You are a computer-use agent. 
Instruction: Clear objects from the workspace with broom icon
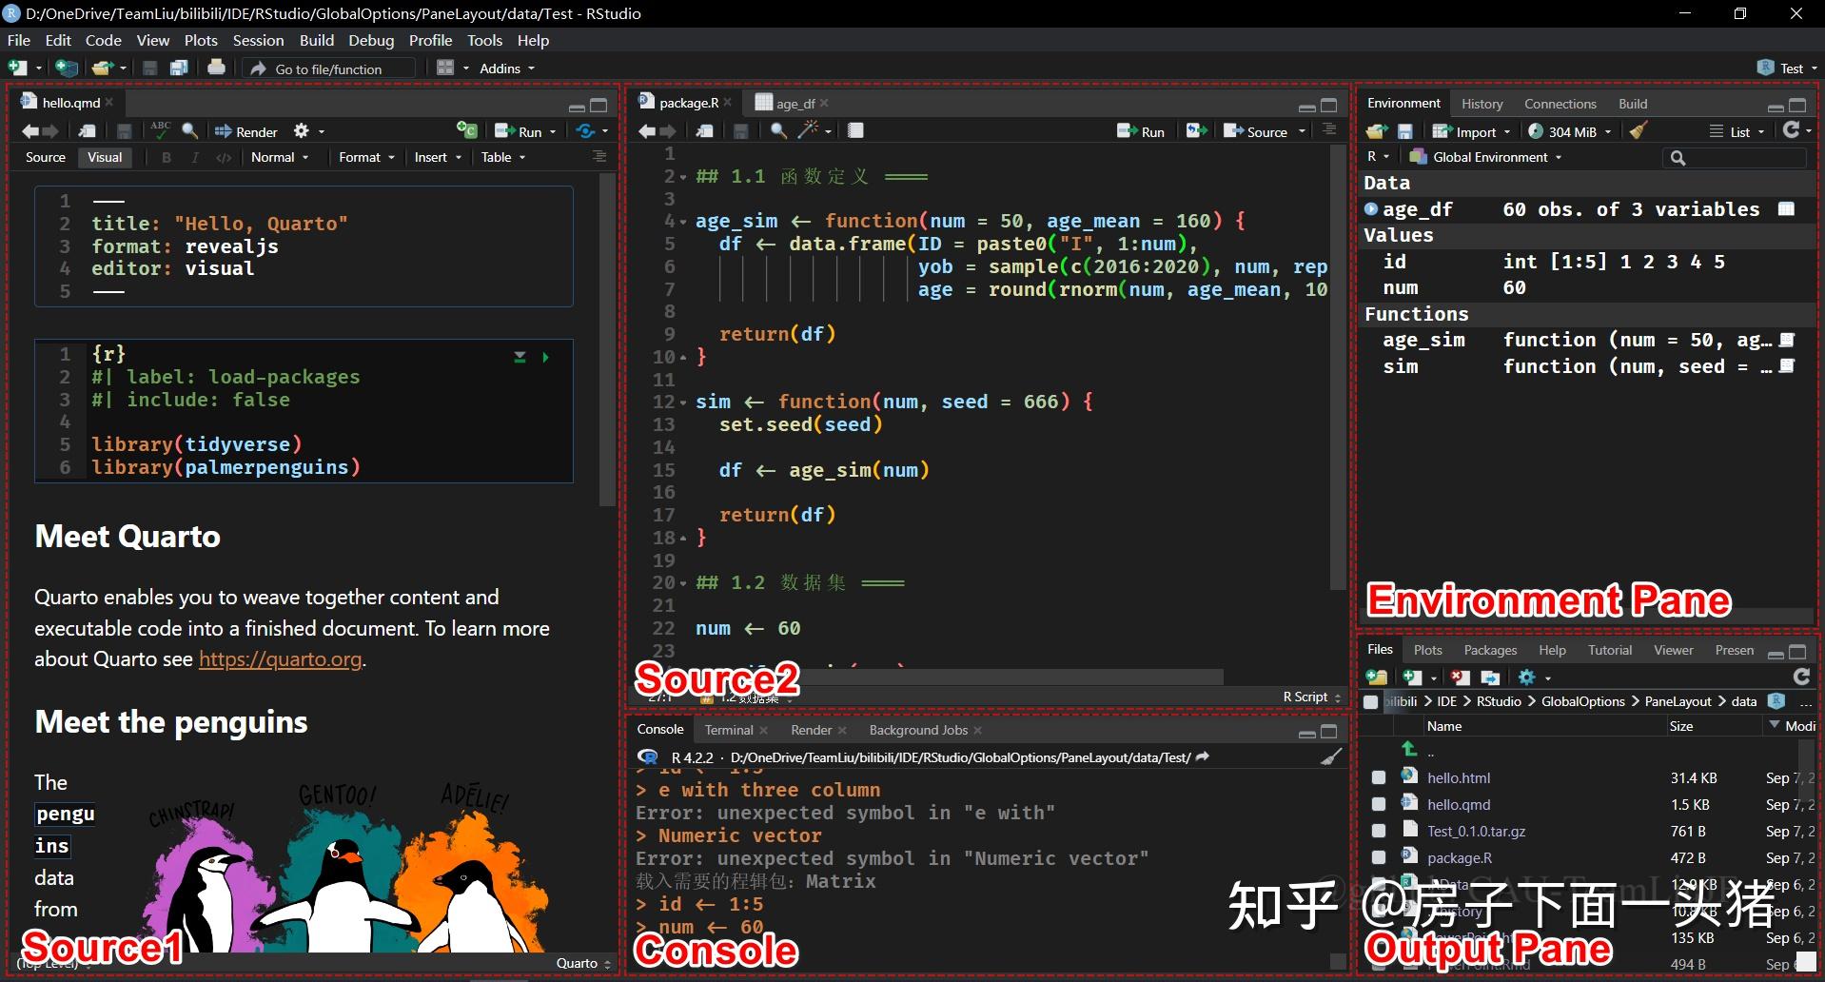1639,131
